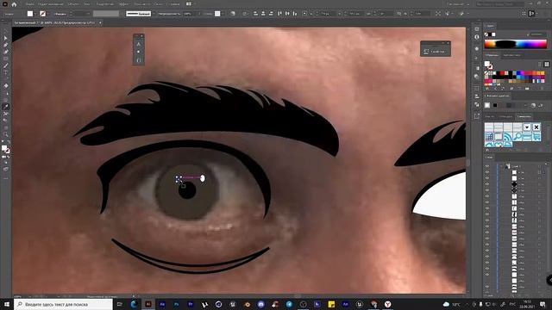Click the Recolor Artwork globe icon
Image resolution: width=552 pixels, height=310 pixels.
(233, 14)
